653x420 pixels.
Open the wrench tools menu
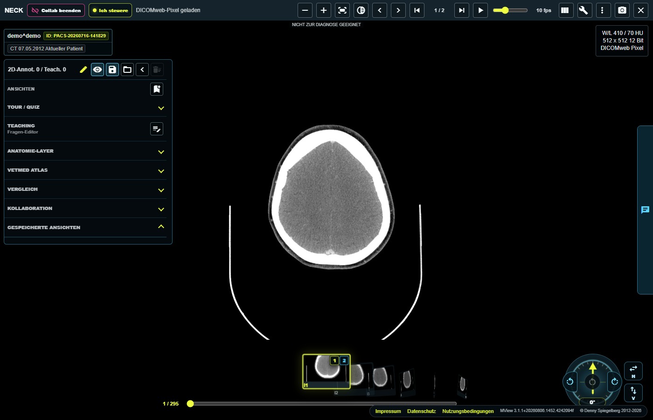coord(584,10)
